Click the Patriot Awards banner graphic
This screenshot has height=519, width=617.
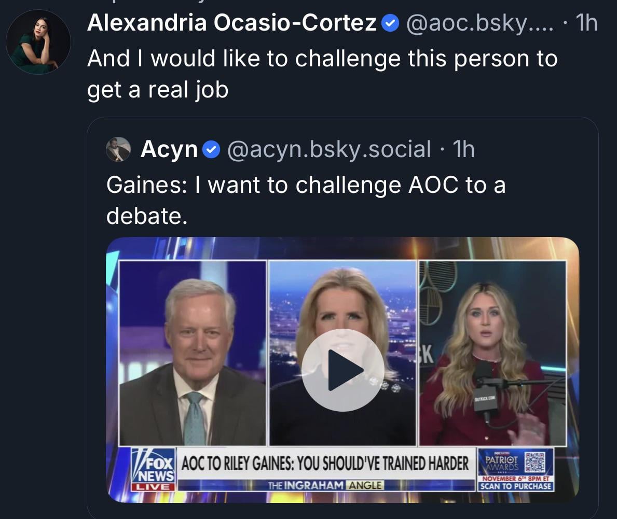(x=501, y=461)
